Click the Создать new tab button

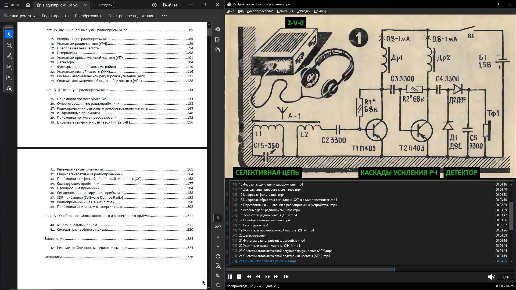click(102, 5)
